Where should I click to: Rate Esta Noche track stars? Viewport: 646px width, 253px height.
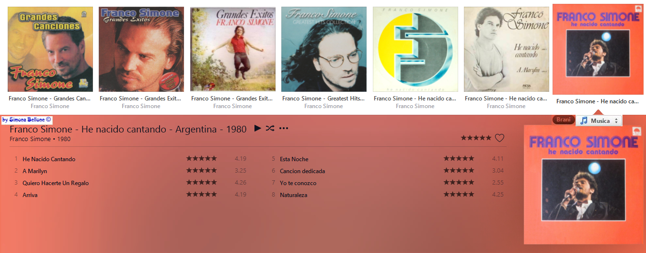pyautogui.click(x=459, y=159)
